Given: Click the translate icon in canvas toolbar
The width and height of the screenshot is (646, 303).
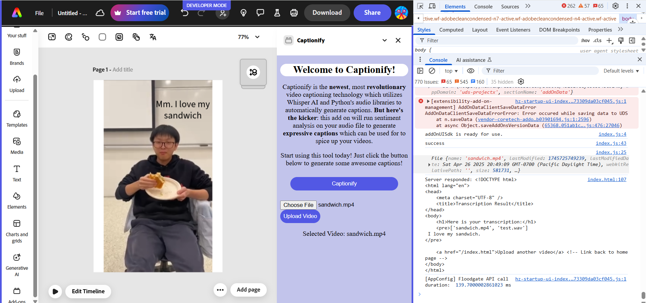Looking at the screenshot, I should click(x=153, y=37).
